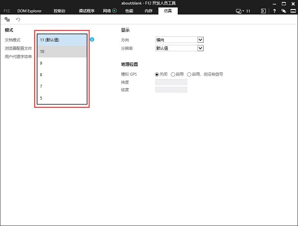
Task: Open the 内存 tab
Action: click(x=149, y=11)
